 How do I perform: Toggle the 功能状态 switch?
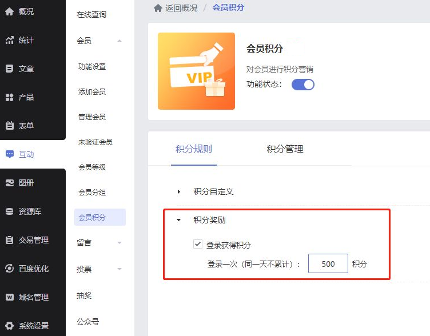coord(302,85)
